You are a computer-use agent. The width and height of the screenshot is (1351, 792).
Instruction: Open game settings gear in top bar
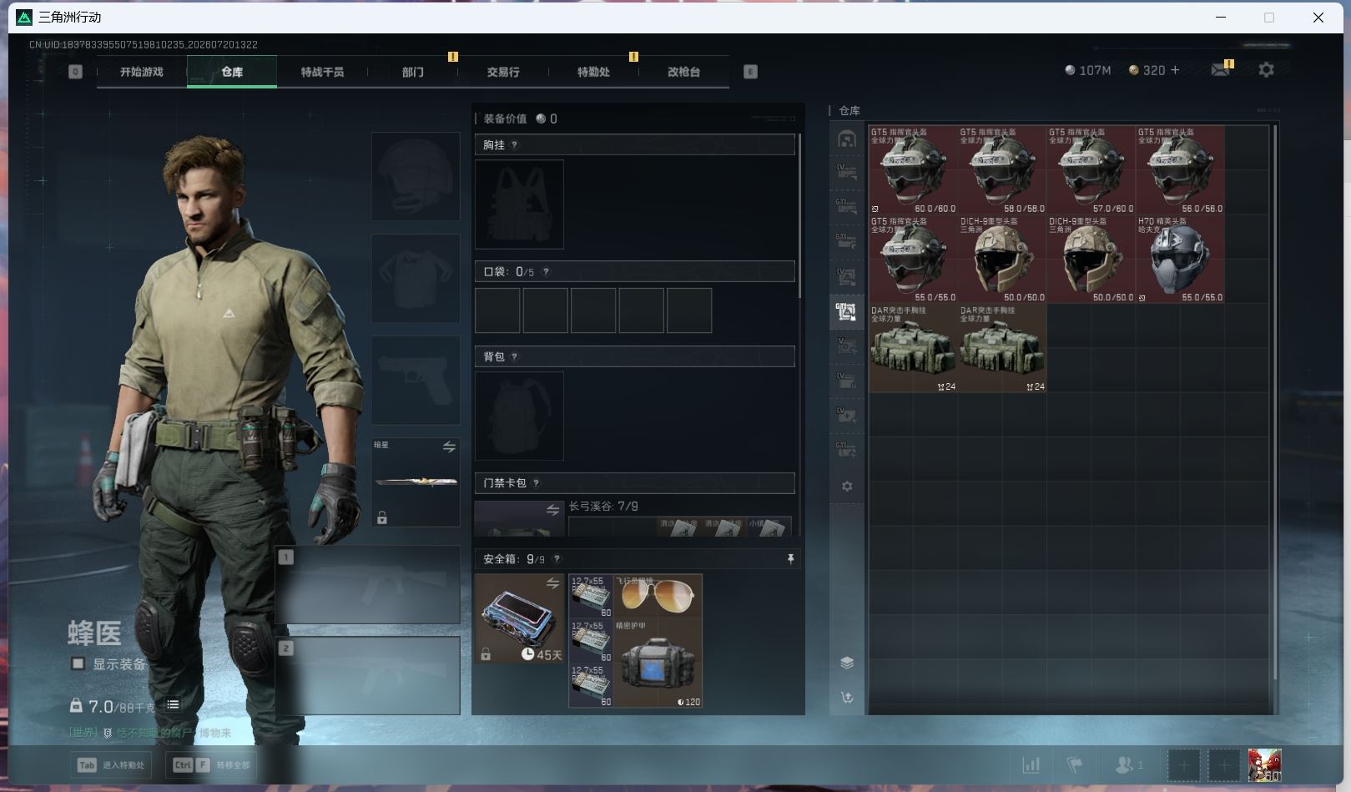pyautogui.click(x=1266, y=70)
